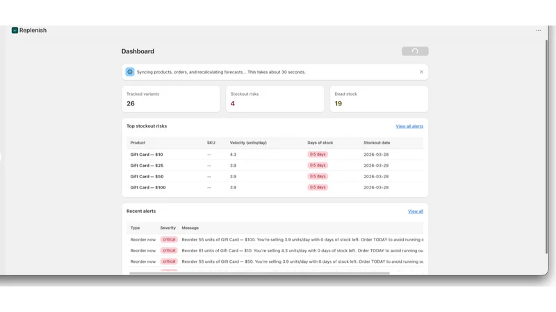
Task: Click the critical badge on first alert
Action: tap(169, 239)
